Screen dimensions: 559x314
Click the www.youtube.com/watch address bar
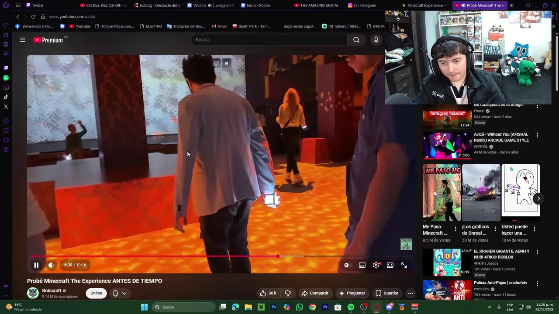point(72,17)
